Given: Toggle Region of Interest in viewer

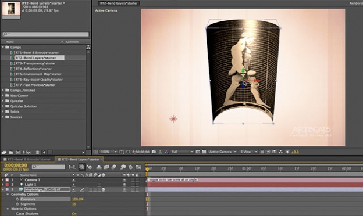Looking at the screenshot, I should [x=198, y=152].
